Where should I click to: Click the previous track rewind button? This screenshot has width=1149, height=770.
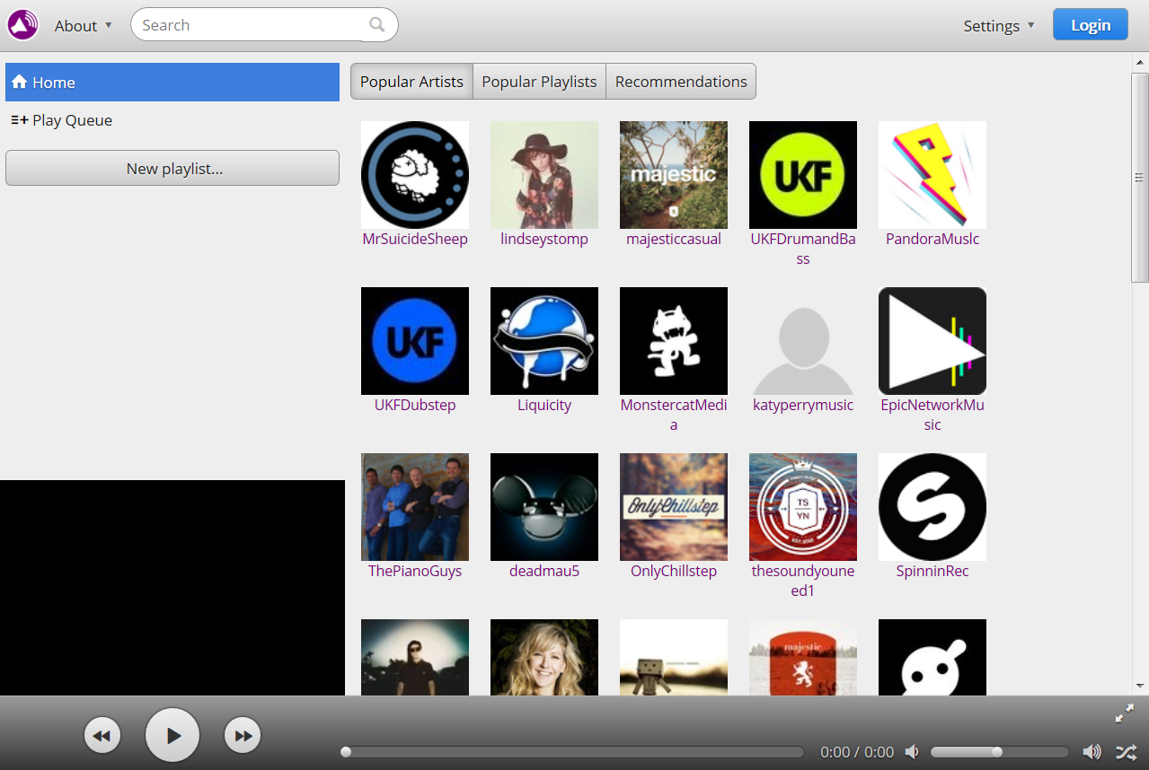[x=102, y=736]
